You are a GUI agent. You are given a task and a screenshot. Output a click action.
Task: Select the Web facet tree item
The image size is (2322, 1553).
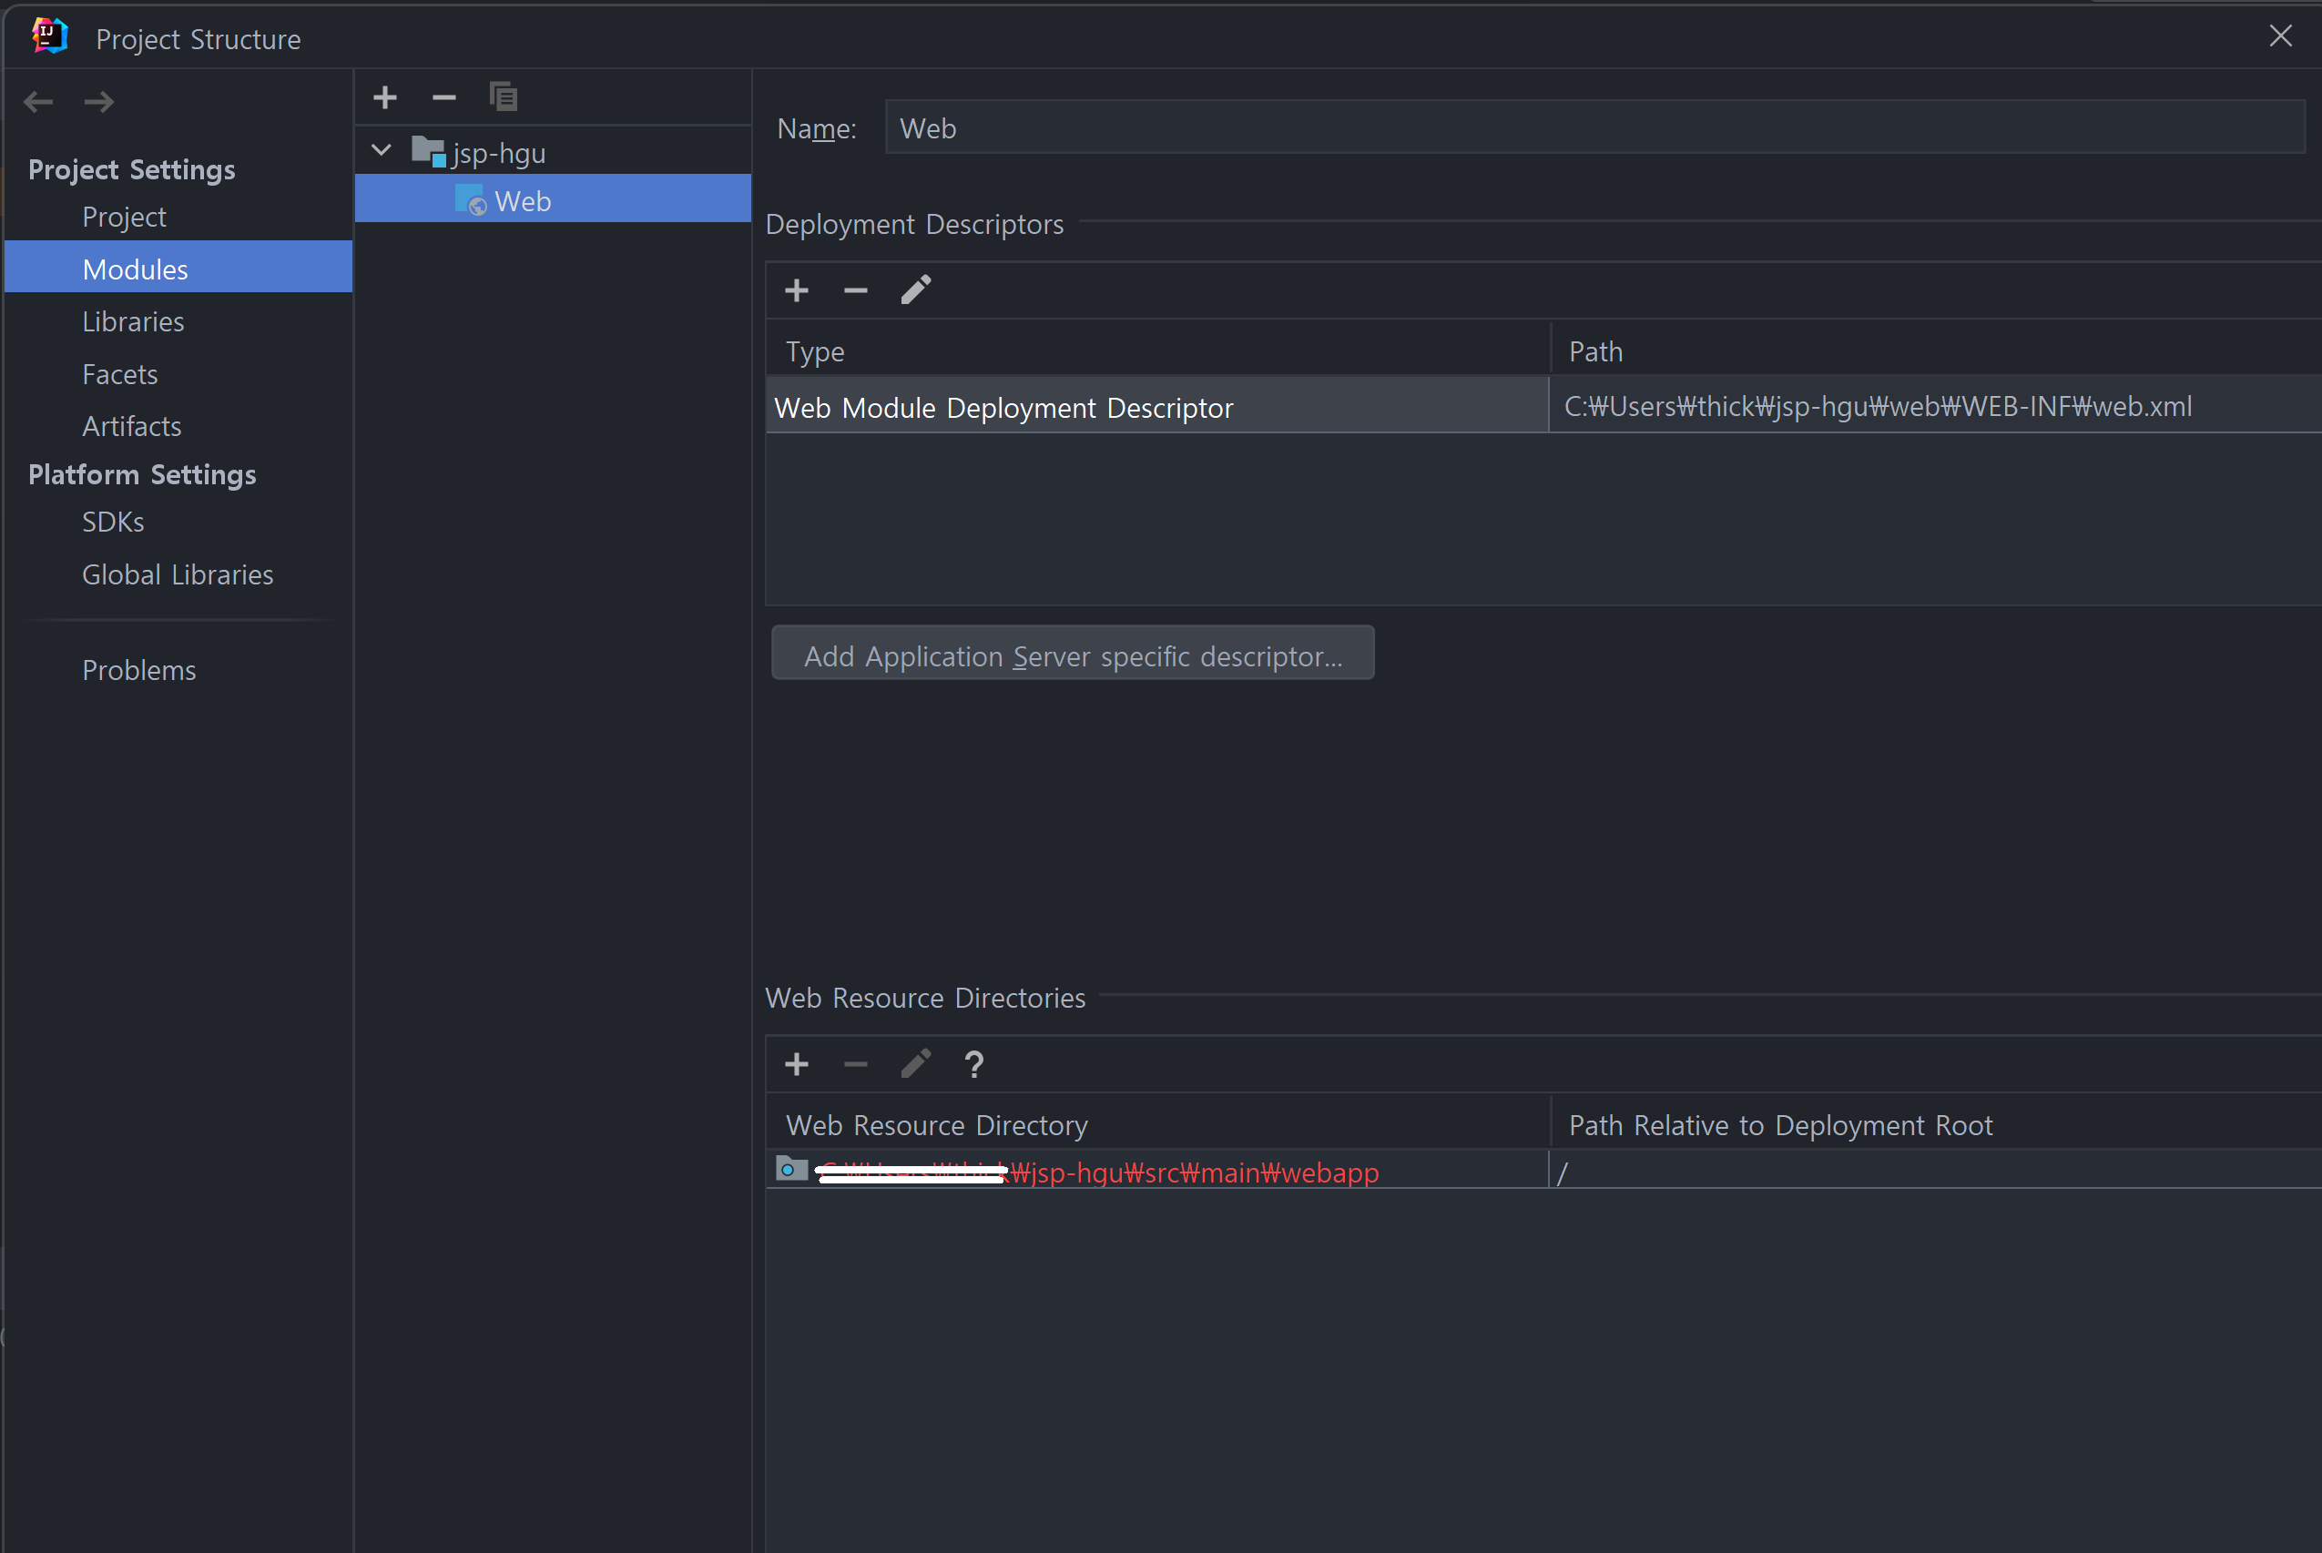(522, 201)
